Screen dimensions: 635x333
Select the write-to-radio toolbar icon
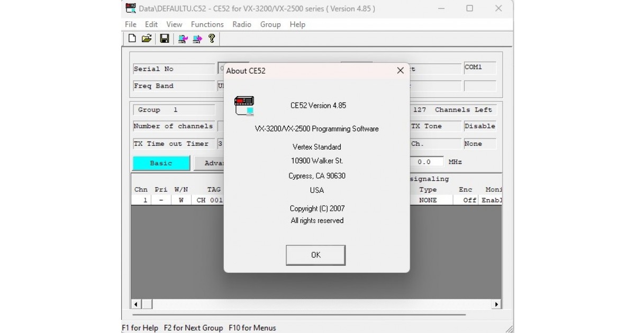tap(197, 38)
